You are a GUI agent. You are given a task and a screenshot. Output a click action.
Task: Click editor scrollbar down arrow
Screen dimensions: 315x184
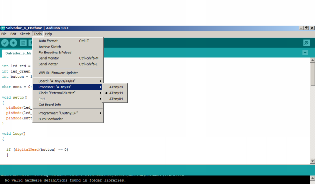click(312, 161)
